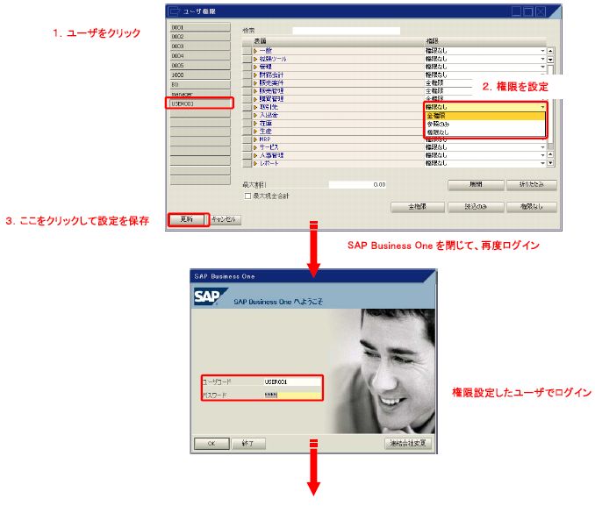
Task: Toggle the 最大現金合計 checkbox
Action: (x=247, y=196)
